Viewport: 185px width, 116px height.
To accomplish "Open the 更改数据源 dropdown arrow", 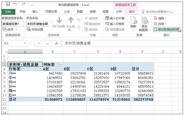I will coord(149,30).
